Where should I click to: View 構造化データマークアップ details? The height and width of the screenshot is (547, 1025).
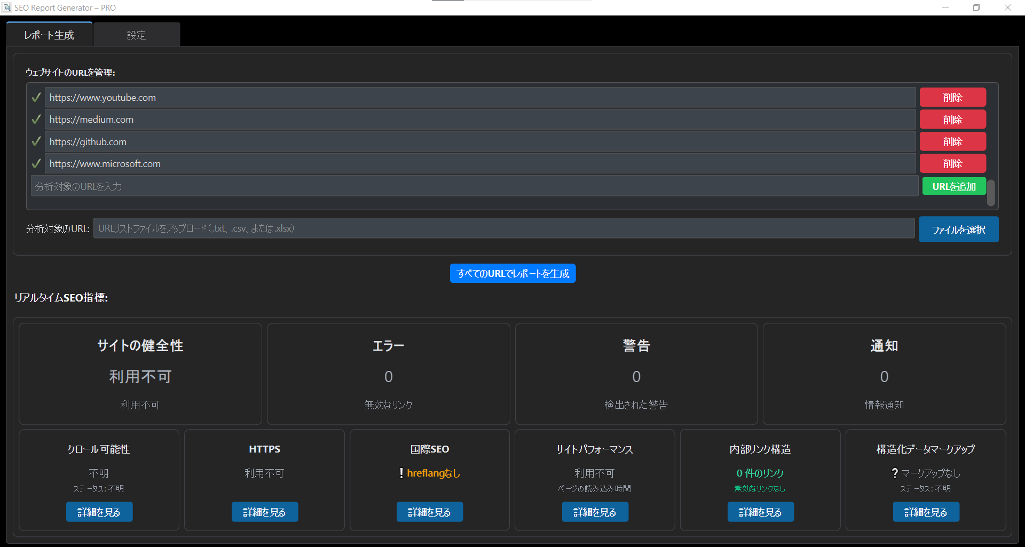pos(926,512)
